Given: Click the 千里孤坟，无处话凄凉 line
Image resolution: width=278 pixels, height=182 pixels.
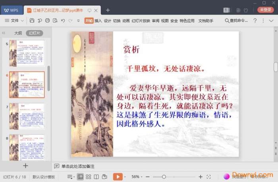Looking at the screenshot, I should [x=166, y=69].
